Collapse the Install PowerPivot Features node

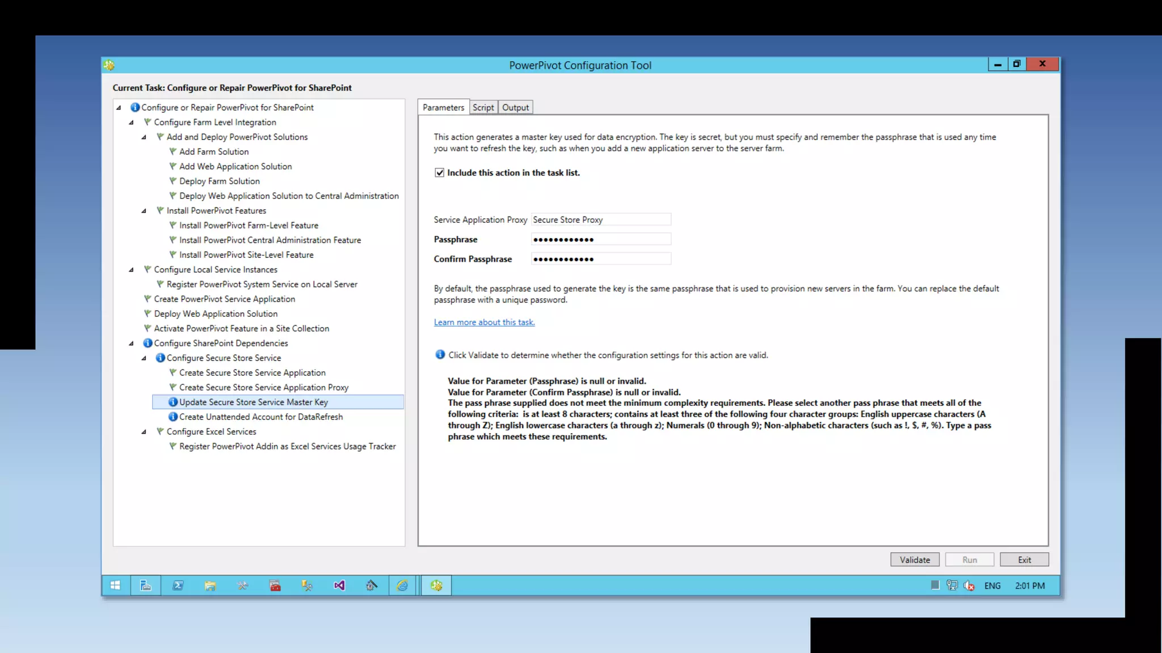pos(144,211)
